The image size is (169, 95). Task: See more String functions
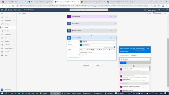tap(145, 66)
